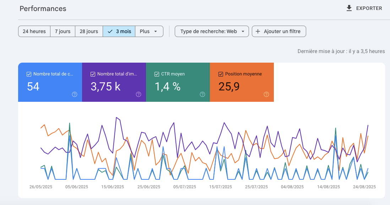Open the Plus date range dropdown
Viewport: 390px width, 205px height.
(149, 31)
